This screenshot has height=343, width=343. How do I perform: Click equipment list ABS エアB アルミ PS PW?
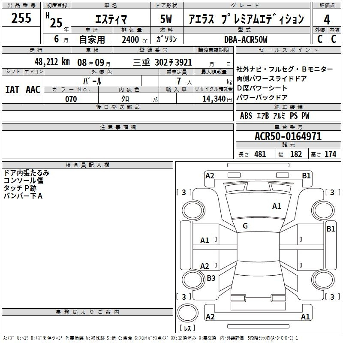pyautogui.click(x=274, y=116)
